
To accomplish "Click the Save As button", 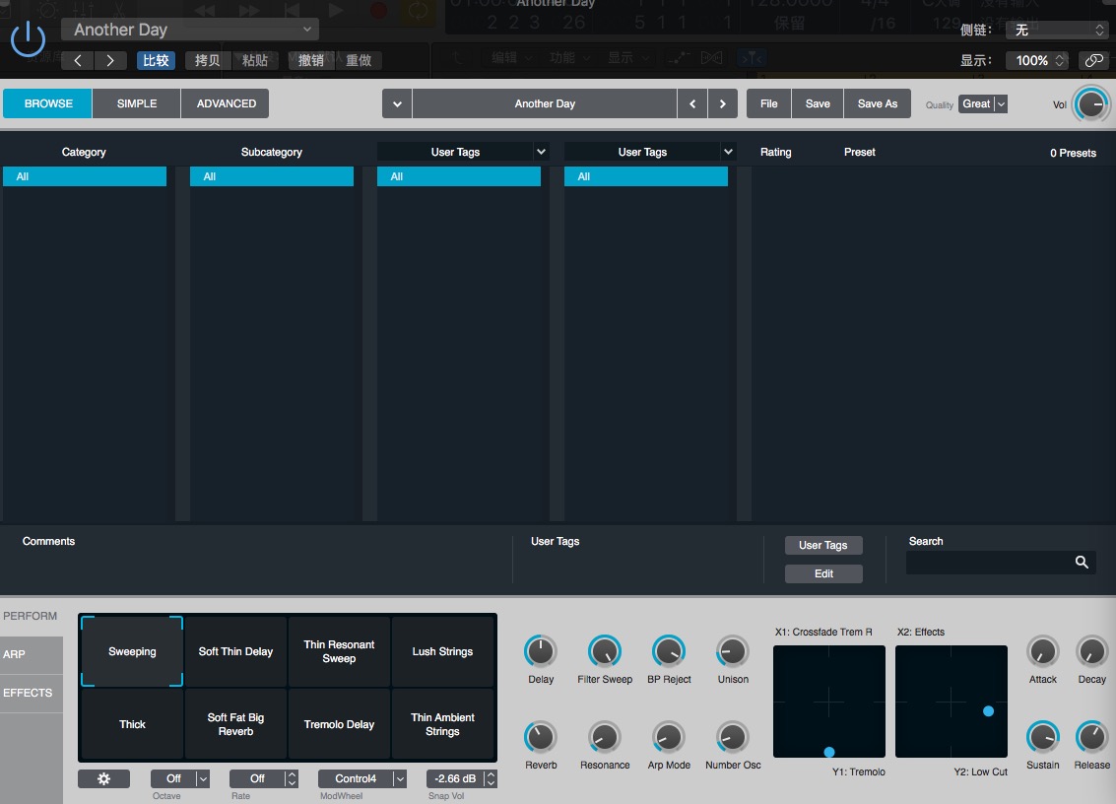I will point(877,104).
